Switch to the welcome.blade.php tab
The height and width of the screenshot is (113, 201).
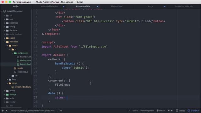tap(49, 6)
